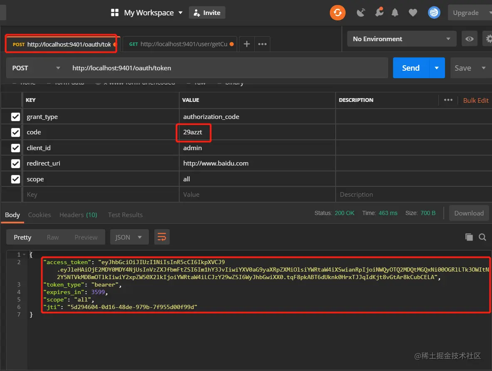Click the "bearer" token_type value
The image size is (492, 371).
click(105, 284)
